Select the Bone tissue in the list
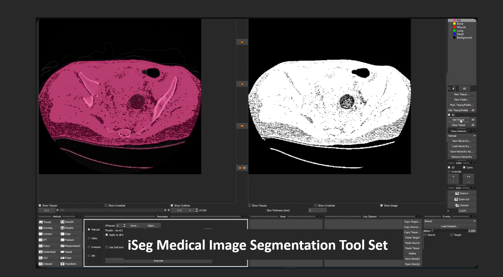 click(460, 24)
